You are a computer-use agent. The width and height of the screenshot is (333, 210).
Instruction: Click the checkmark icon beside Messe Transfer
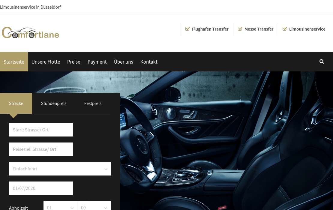(x=240, y=29)
